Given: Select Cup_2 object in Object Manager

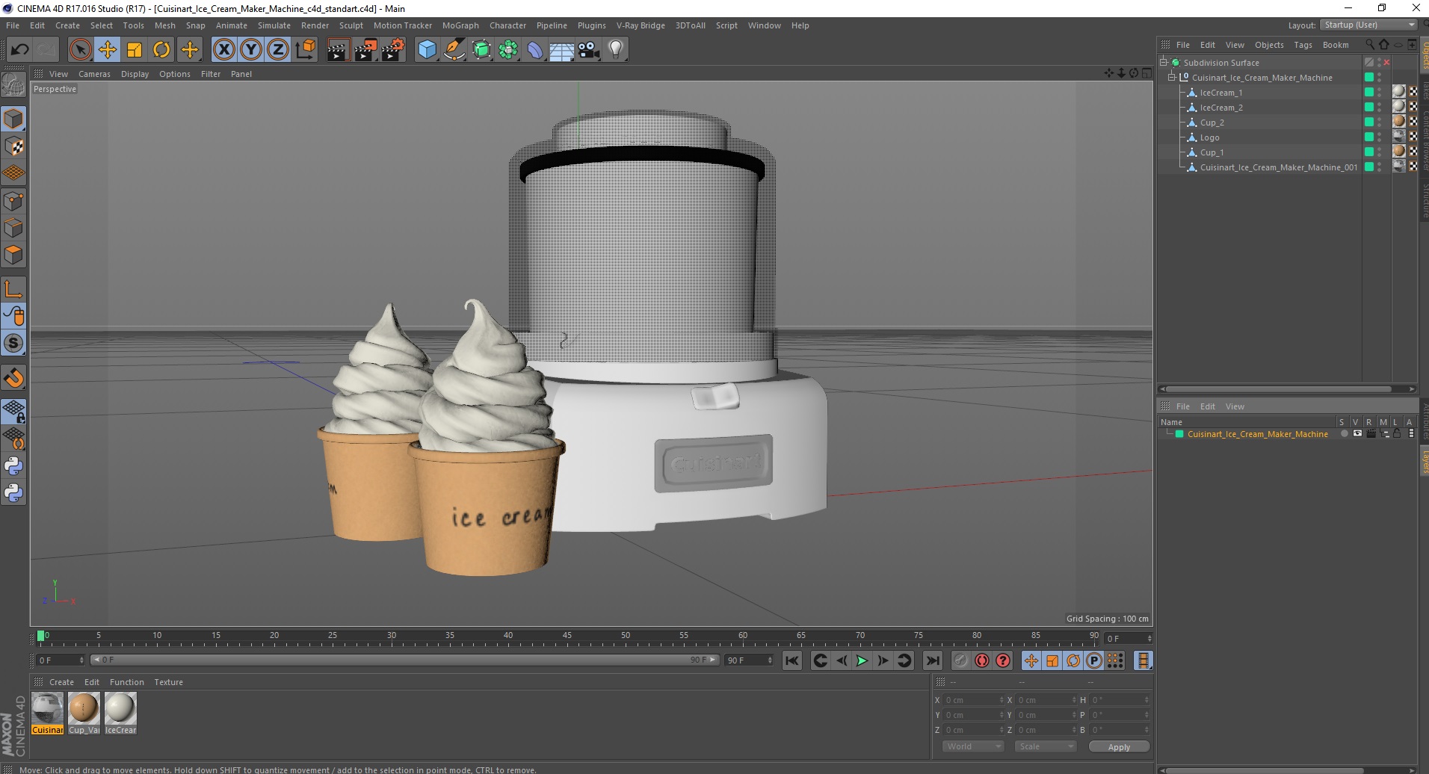Looking at the screenshot, I should click(x=1212, y=123).
